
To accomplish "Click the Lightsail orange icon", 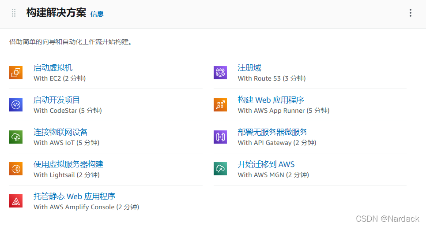I will (16, 169).
